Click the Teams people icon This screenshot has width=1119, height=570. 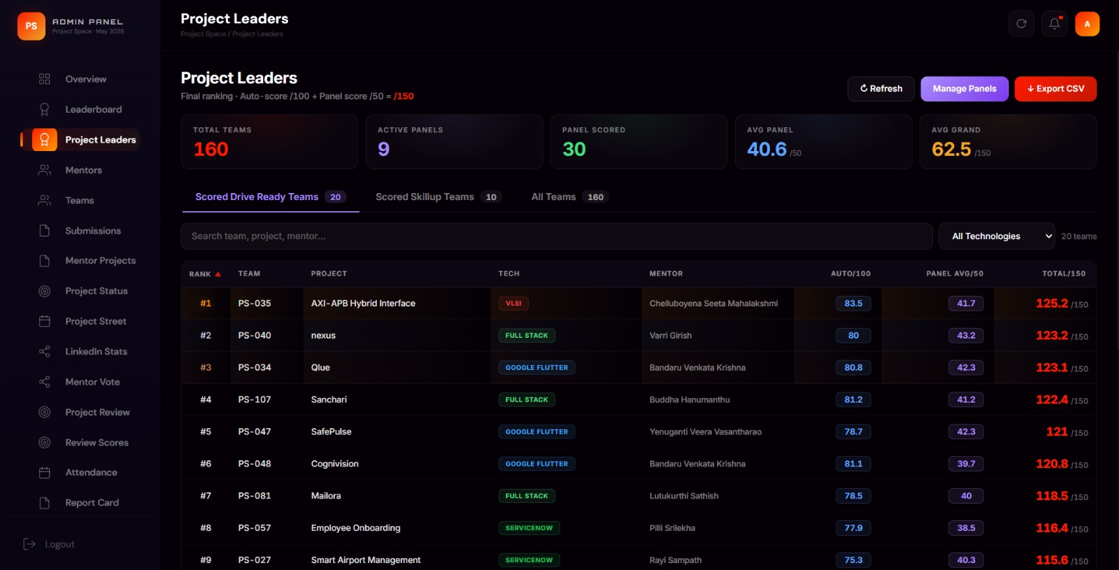click(x=45, y=200)
